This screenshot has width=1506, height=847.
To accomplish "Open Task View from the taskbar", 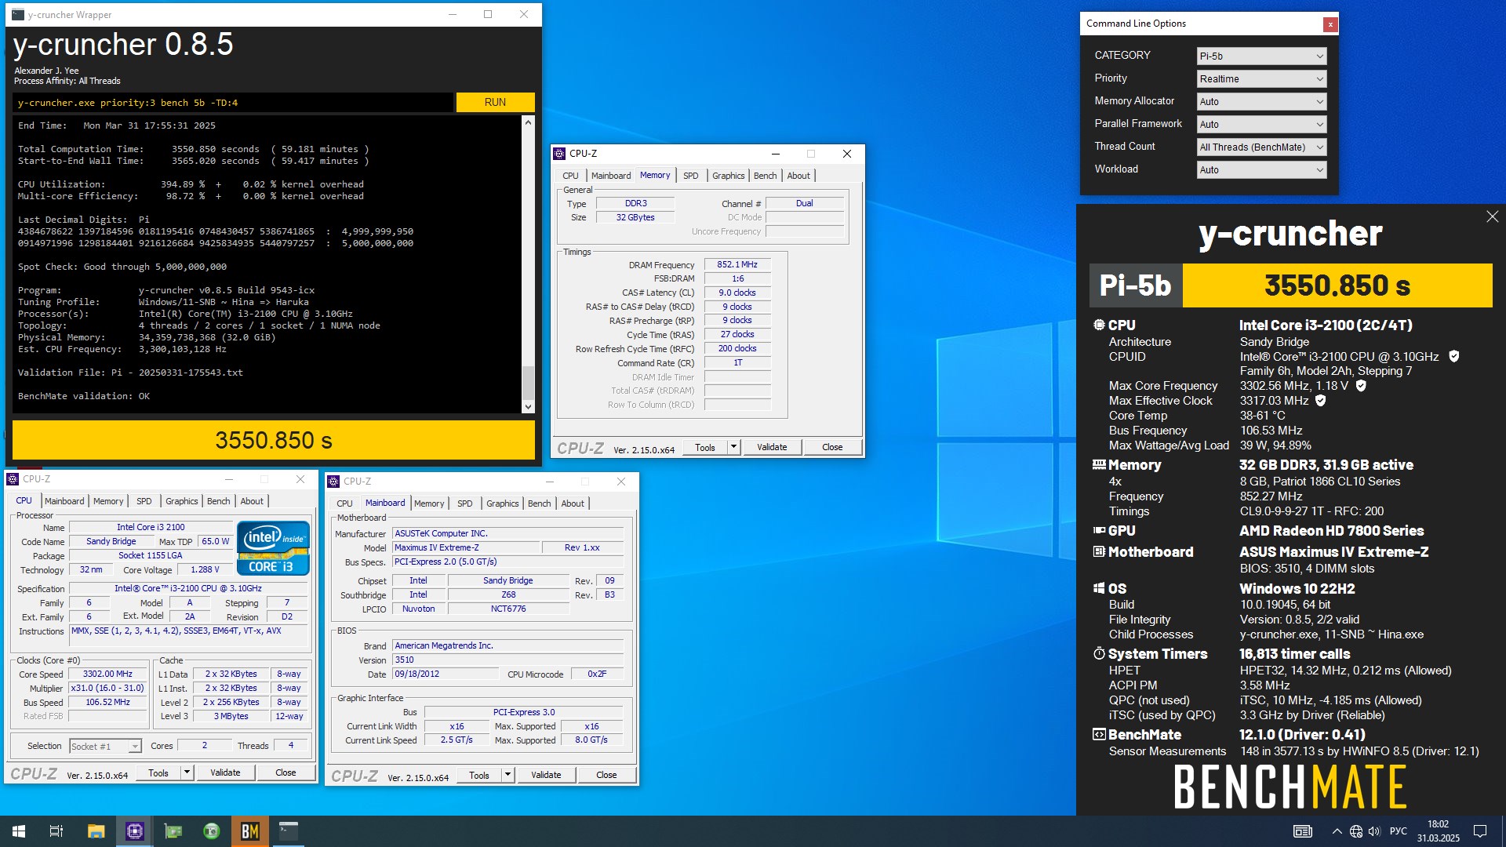I will click(x=56, y=831).
